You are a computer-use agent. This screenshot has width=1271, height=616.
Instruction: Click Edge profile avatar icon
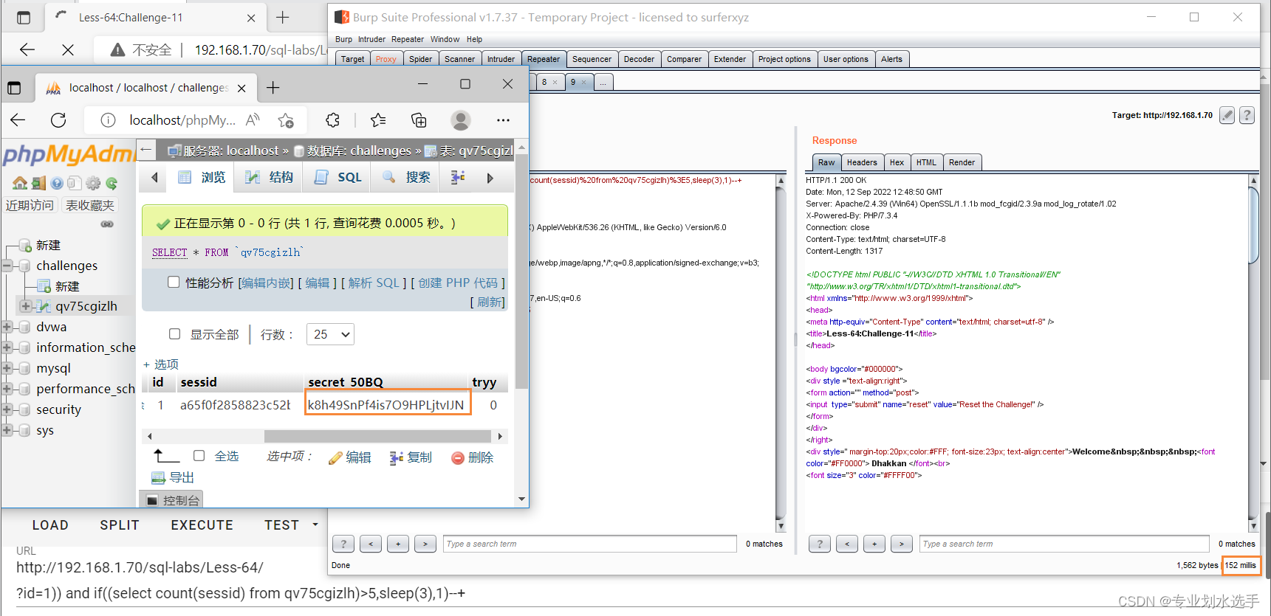click(461, 120)
